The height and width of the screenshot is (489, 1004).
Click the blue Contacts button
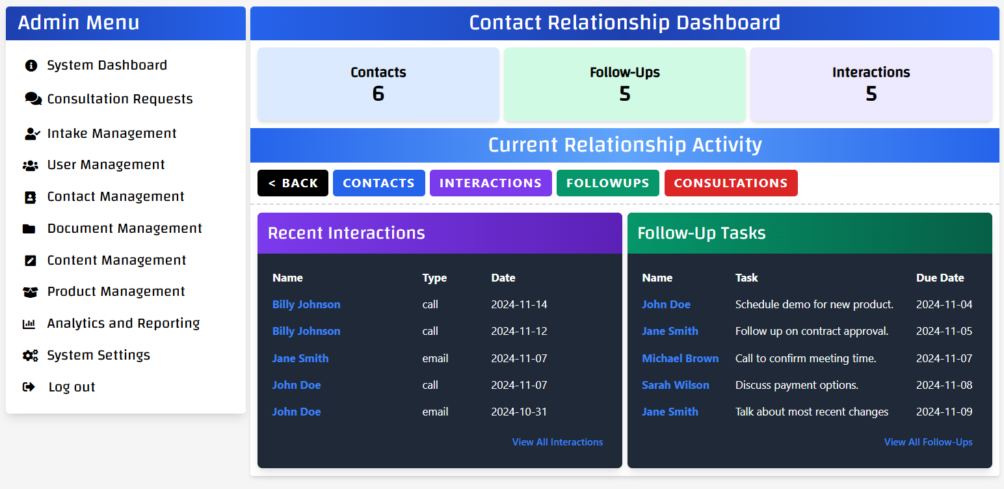point(378,183)
